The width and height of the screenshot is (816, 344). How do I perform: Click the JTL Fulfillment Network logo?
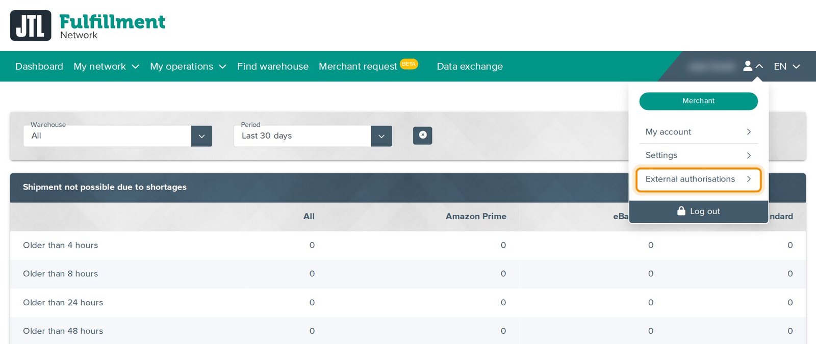click(x=88, y=25)
